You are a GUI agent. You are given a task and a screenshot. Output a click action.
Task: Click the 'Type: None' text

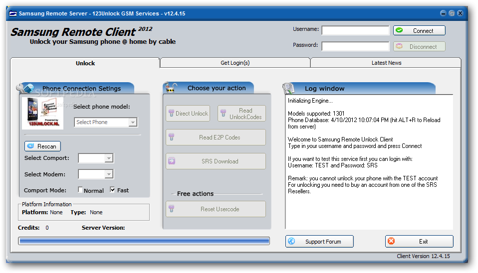(86, 212)
